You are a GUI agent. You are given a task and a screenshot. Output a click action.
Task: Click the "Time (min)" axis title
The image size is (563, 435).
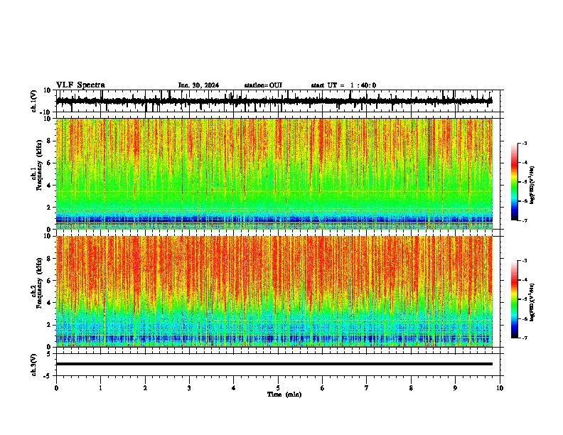coord(284,394)
